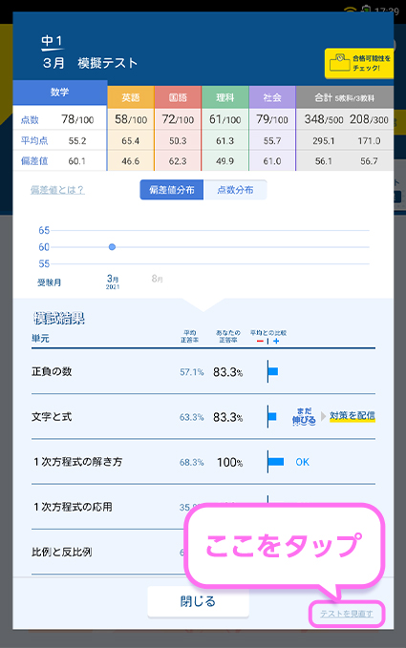406x648 pixels.
Task: Tap the 対策を配信 link for 文字と式
Action: coord(353,416)
